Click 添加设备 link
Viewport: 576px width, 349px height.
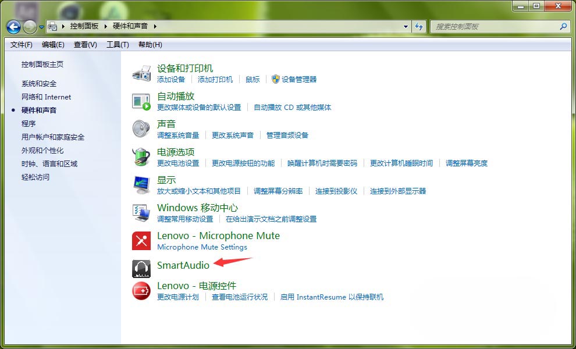pyautogui.click(x=171, y=79)
